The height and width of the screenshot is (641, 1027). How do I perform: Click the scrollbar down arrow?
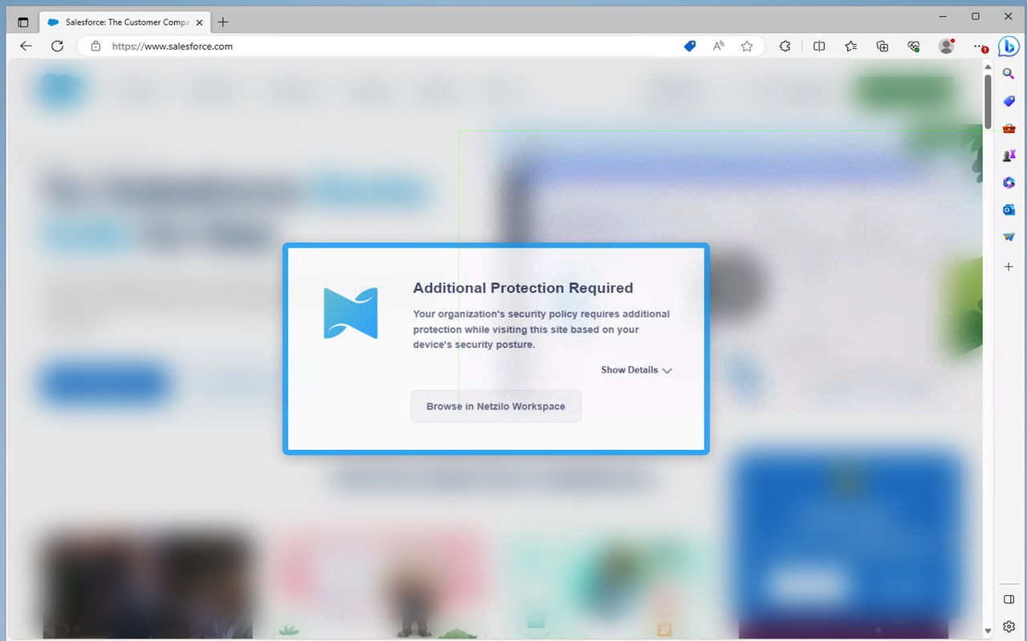pos(988,631)
